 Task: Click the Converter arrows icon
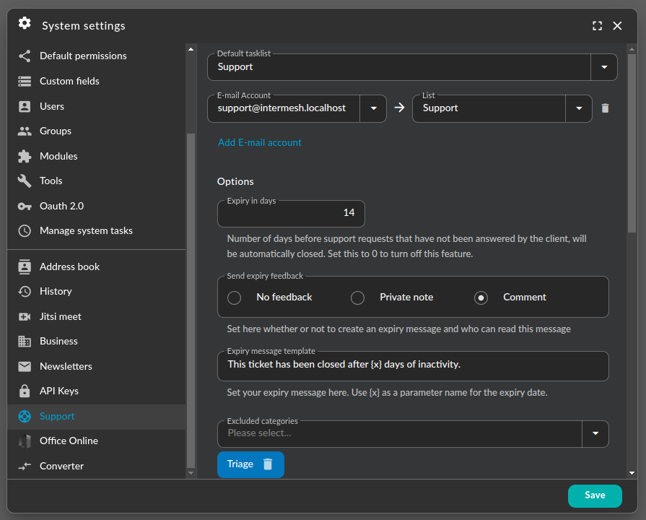coord(25,466)
